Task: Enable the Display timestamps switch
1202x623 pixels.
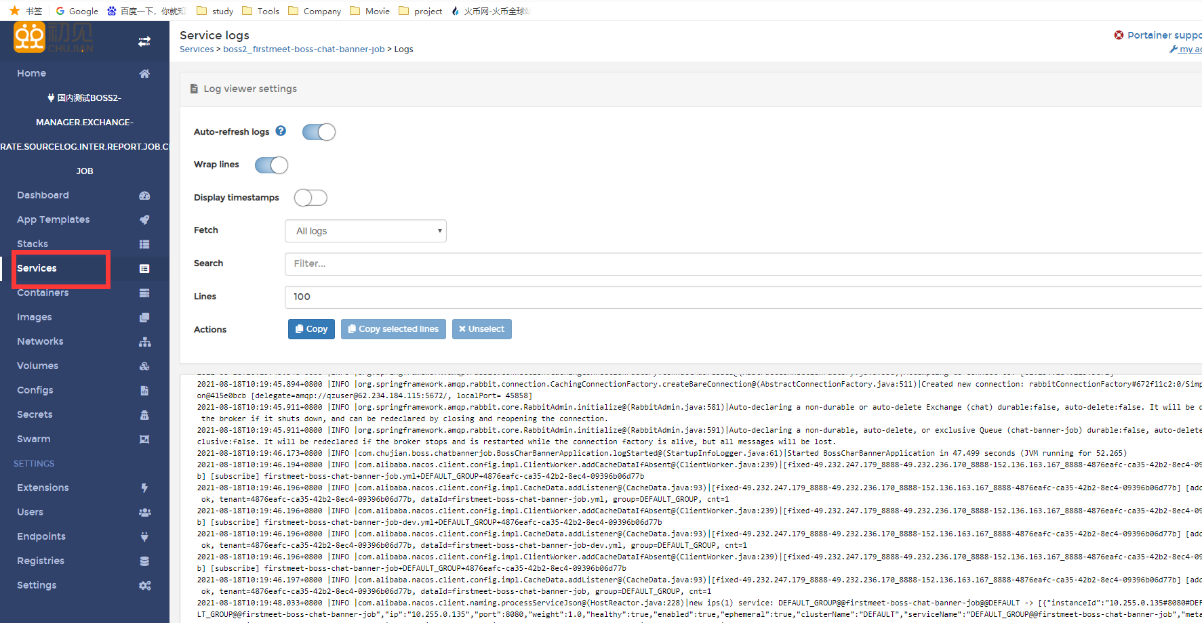Action: point(310,198)
